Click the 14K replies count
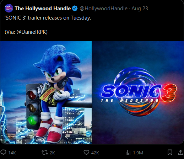 click(x=12, y=153)
